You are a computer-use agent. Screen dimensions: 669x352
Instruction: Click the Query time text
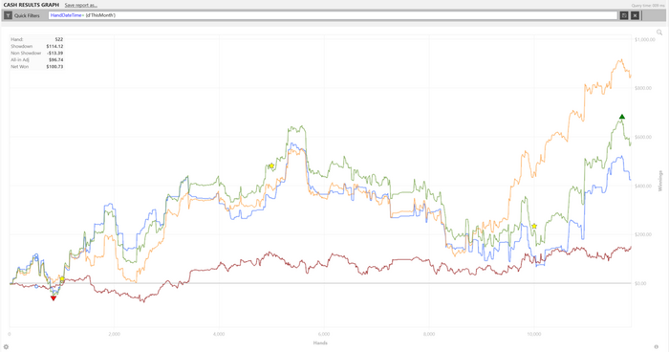click(648, 6)
